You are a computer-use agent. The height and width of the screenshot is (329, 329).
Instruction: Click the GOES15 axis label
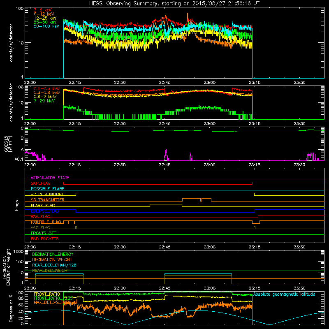(x=8, y=144)
